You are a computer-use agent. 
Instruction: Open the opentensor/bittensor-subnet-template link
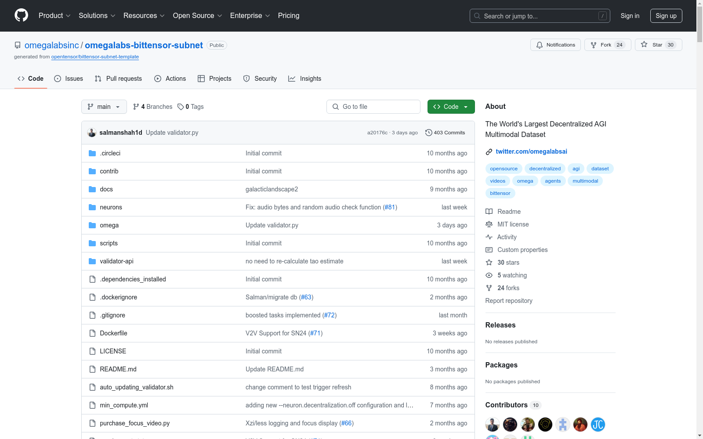(x=95, y=57)
